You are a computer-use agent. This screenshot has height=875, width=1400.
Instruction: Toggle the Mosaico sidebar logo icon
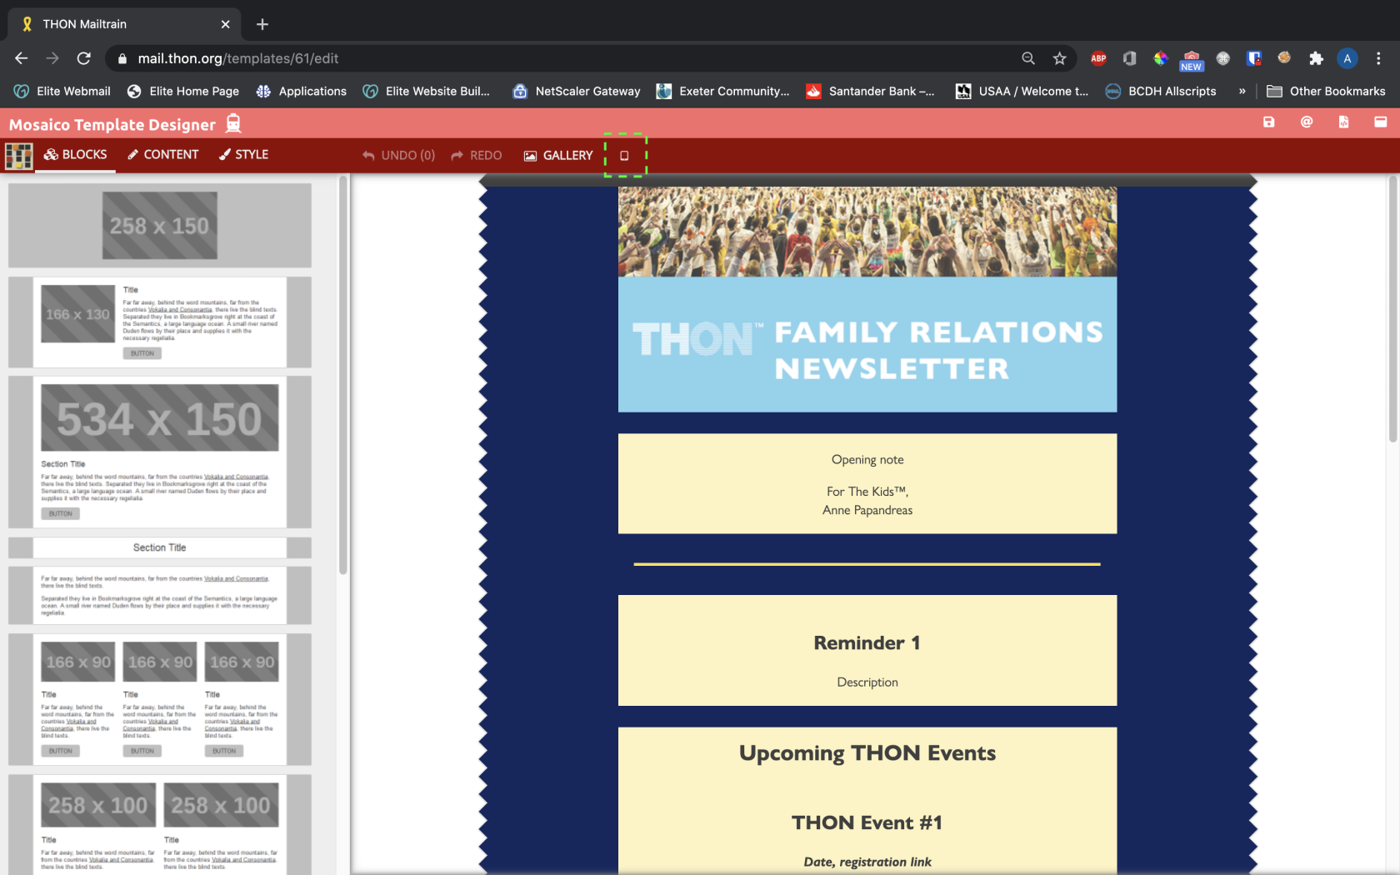coord(18,156)
